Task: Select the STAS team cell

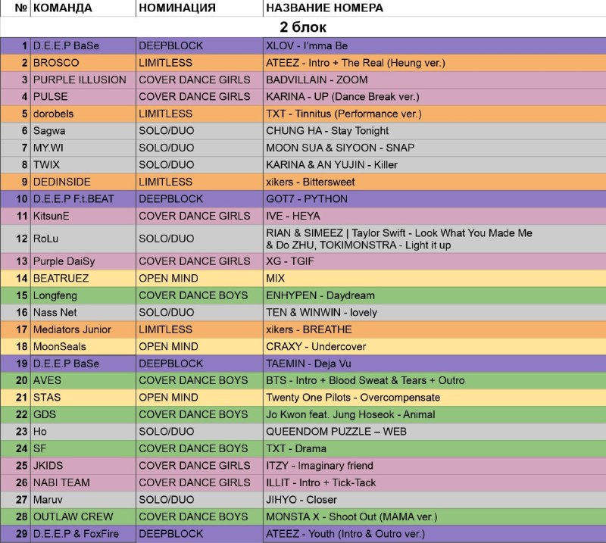Action: [x=83, y=398]
